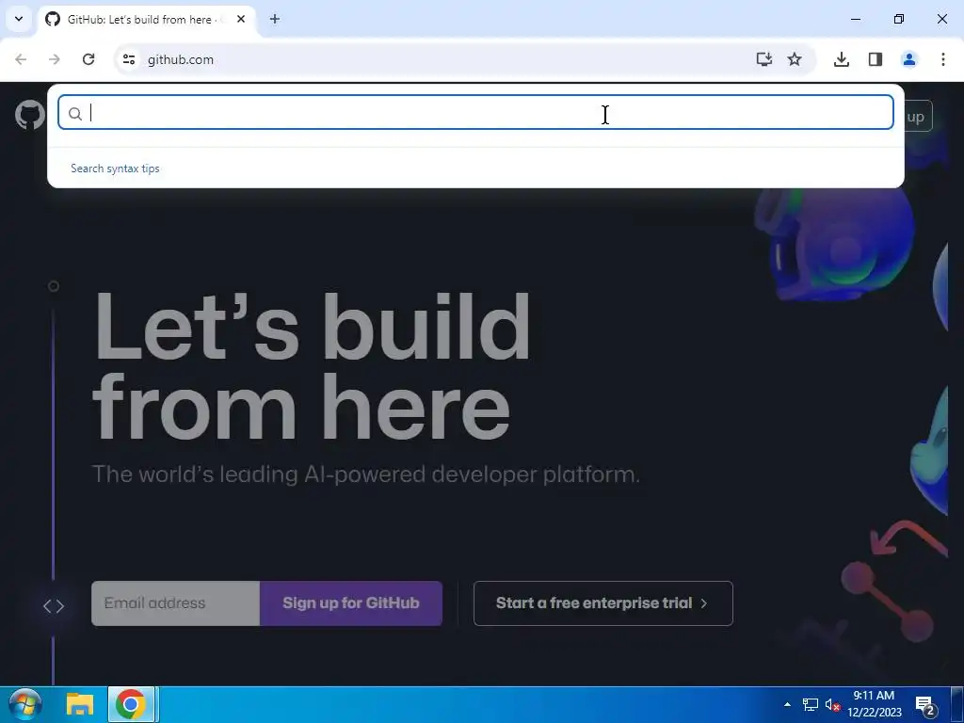Open the Chrome three-dot menu
964x723 pixels.
943,59
